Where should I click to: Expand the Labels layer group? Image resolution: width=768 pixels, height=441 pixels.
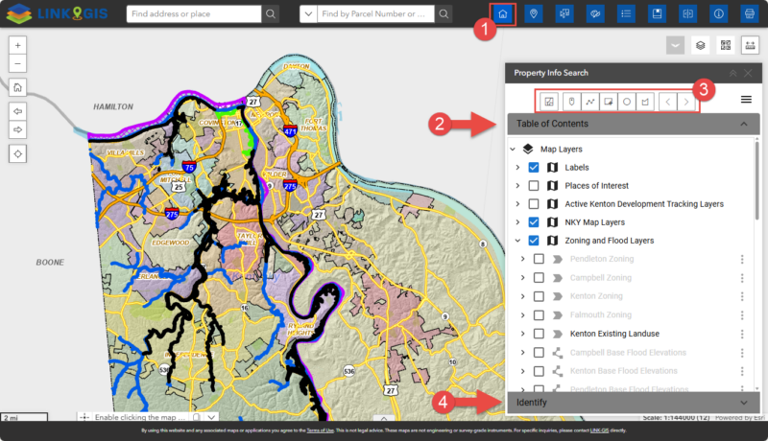click(517, 167)
